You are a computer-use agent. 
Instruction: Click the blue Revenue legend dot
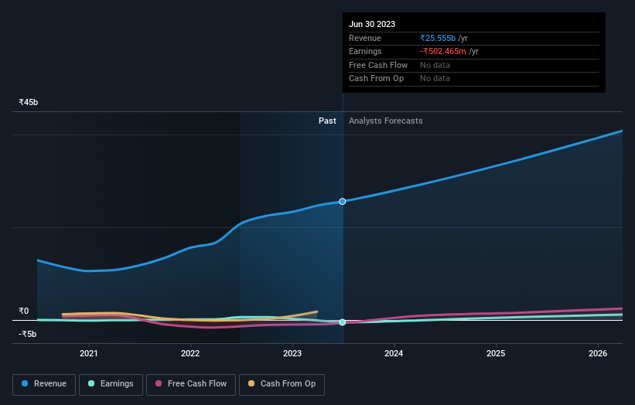25,383
